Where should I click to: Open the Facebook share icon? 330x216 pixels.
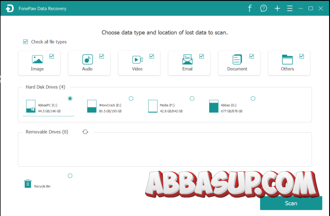pos(250,9)
